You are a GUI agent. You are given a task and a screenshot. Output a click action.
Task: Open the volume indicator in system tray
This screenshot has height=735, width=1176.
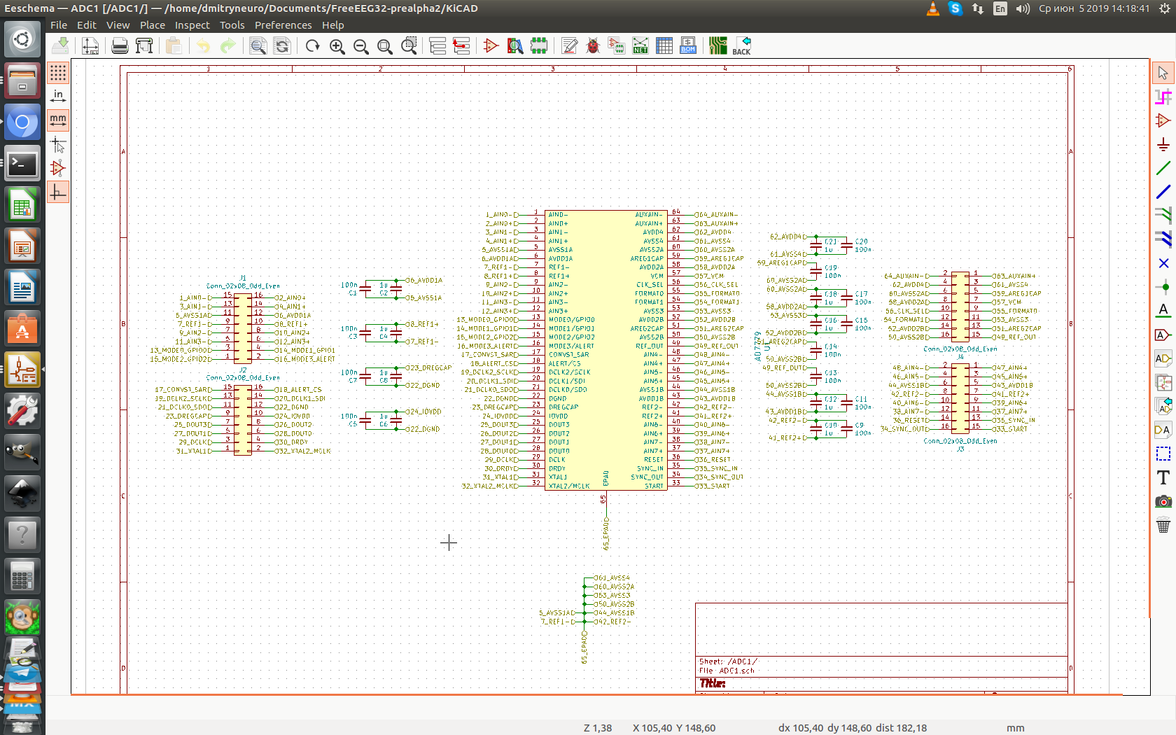click(x=1023, y=8)
